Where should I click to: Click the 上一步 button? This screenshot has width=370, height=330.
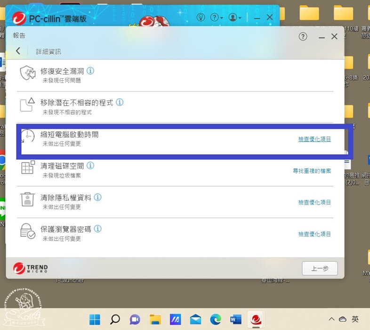click(320, 268)
